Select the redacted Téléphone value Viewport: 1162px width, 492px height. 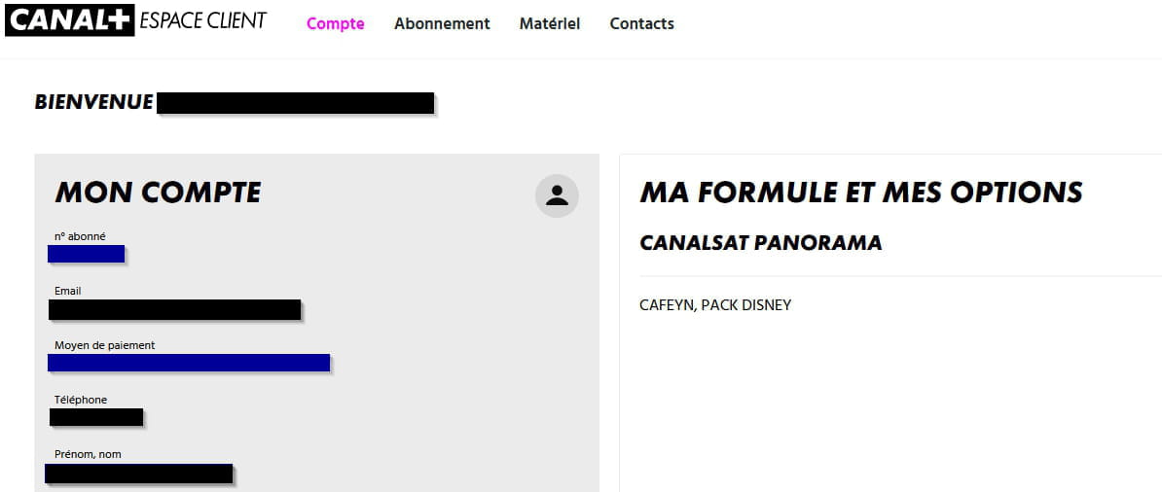click(x=96, y=417)
